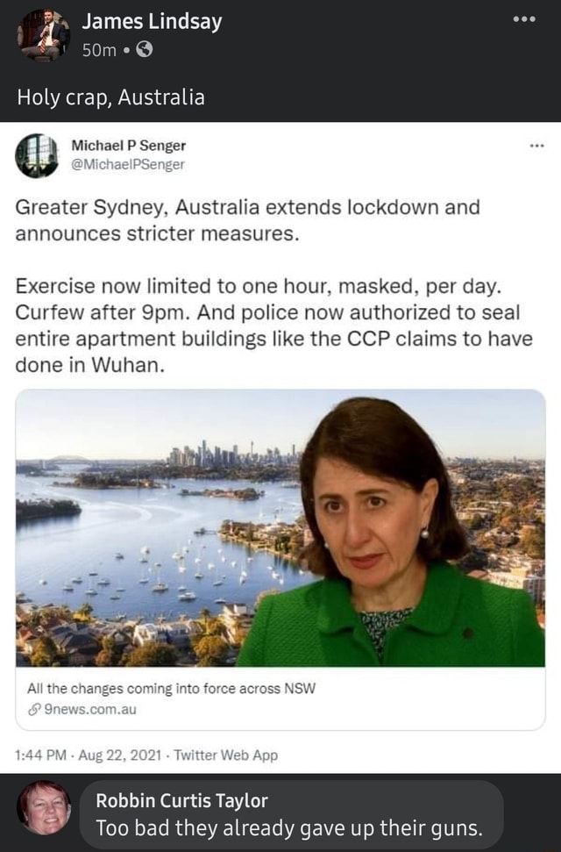Click the Robbin Curtis Taylor commenter name
Viewport: 561px width, 852px height.
click(x=182, y=801)
